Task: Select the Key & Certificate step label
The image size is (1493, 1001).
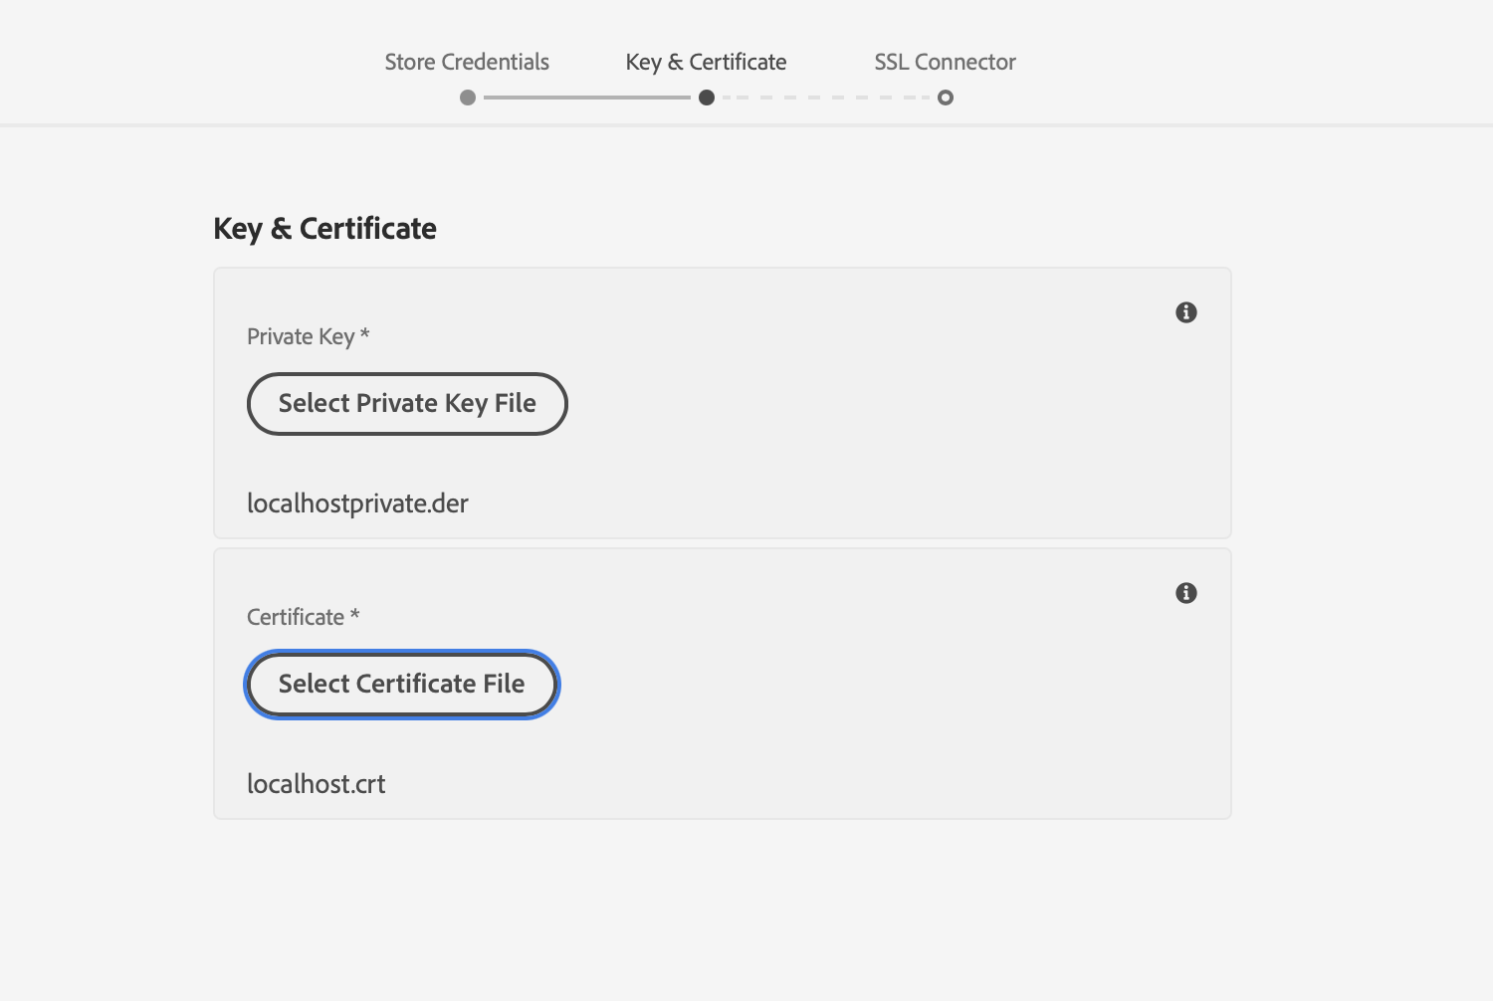Action: pos(706,62)
